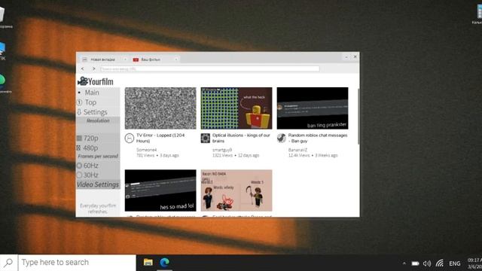Open Random roblox chat messages title

click(318, 138)
